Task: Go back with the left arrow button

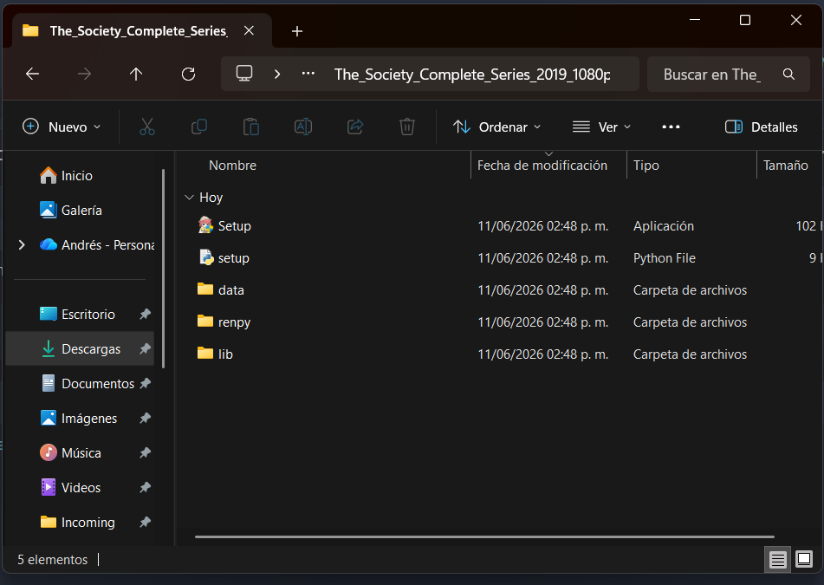Action: [33, 75]
